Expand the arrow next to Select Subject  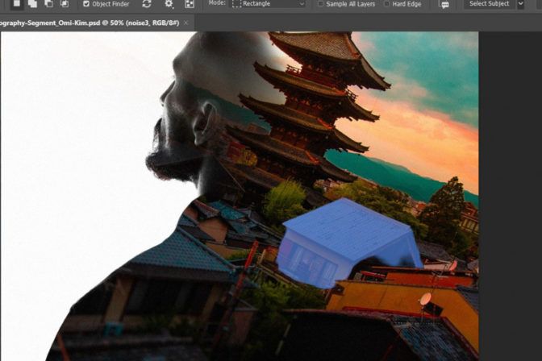point(520,4)
